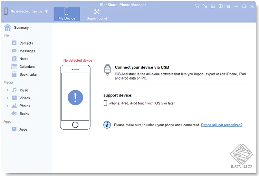Open the help feedback icon
The image size is (259, 176).
pyautogui.click(x=221, y=6)
